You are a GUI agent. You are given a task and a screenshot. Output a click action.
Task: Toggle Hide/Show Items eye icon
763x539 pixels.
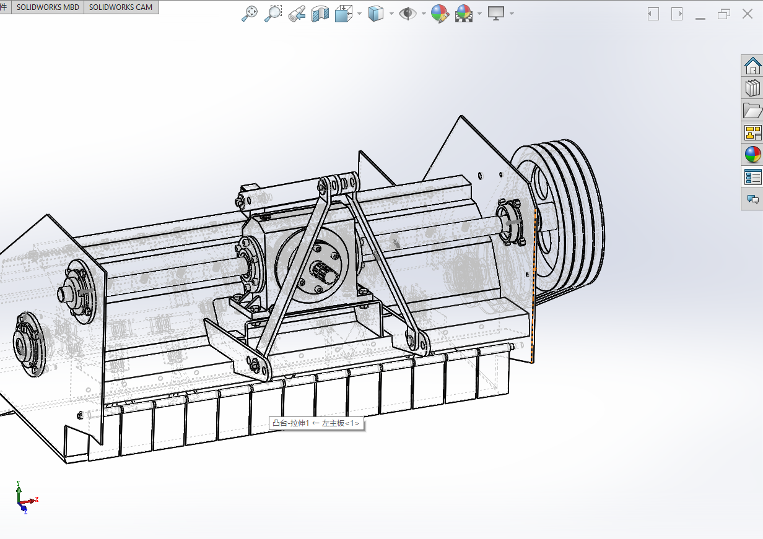pos(407,14)
